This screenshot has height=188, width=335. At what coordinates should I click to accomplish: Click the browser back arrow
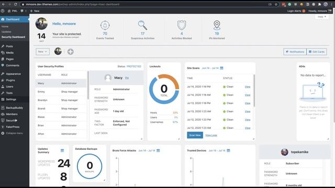click(4, 4)
